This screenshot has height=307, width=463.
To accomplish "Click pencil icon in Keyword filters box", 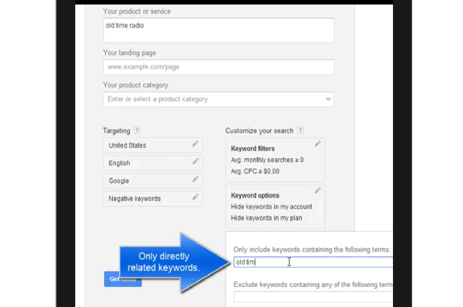I will pos(317,144).
